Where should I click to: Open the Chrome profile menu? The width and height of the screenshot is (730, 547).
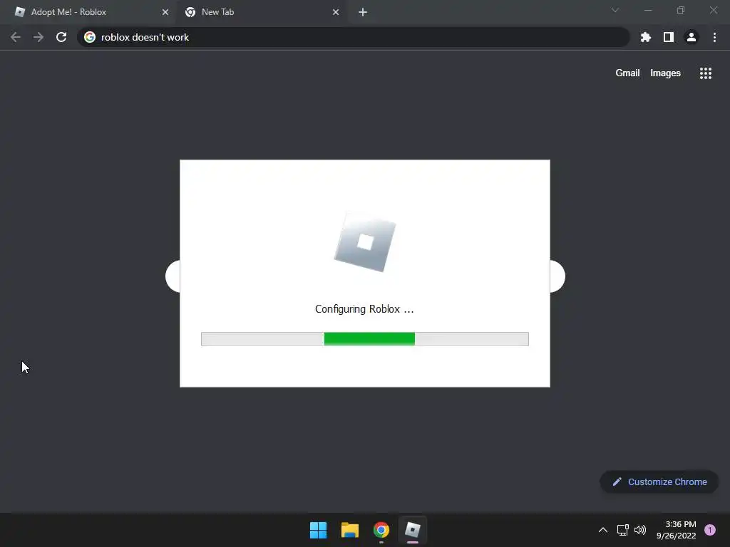pos(692,37)
